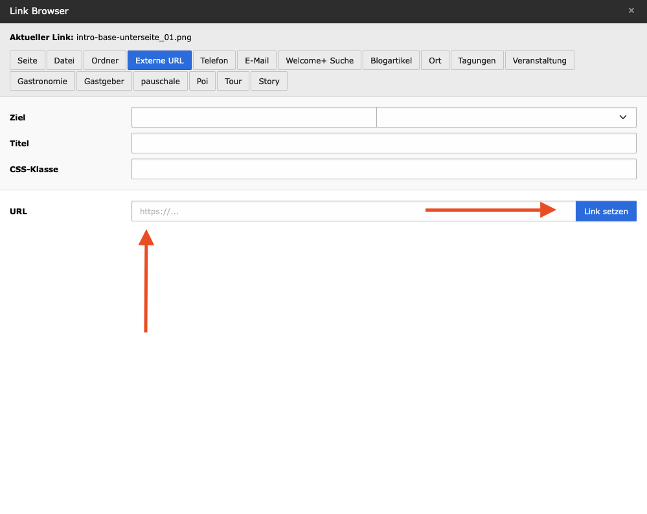Open the Veranstaltung tab

click(x=539, y=60)
